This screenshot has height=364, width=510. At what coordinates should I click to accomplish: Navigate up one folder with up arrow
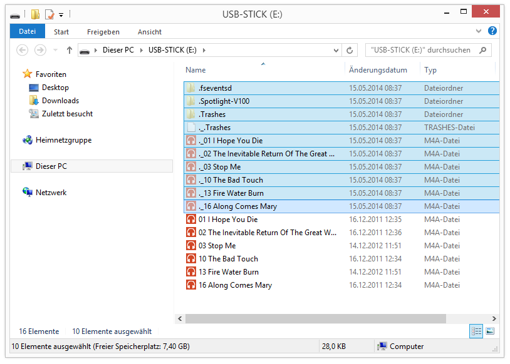(70, 50)
